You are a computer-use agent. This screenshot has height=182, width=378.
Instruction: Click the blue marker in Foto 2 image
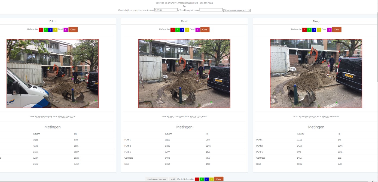(180, 88)
